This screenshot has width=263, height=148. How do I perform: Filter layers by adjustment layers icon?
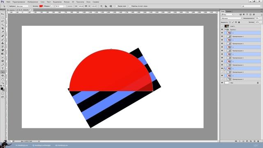(244, 15)
